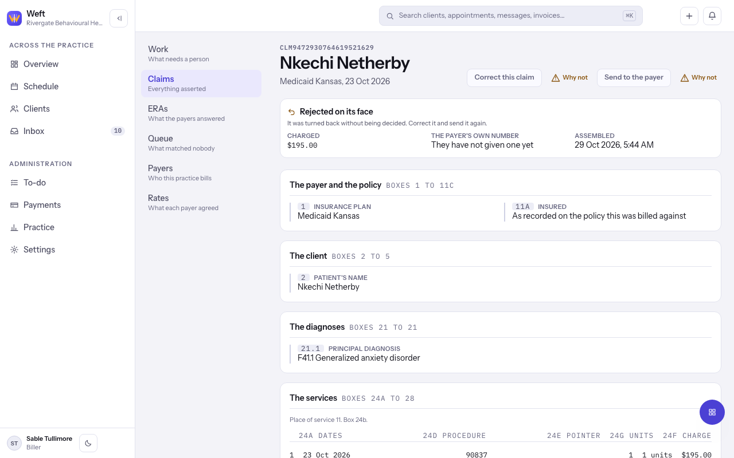This screenshot has height=458, width=734.
Task: Click the floating grid launcher button
Action: [712, 412]
